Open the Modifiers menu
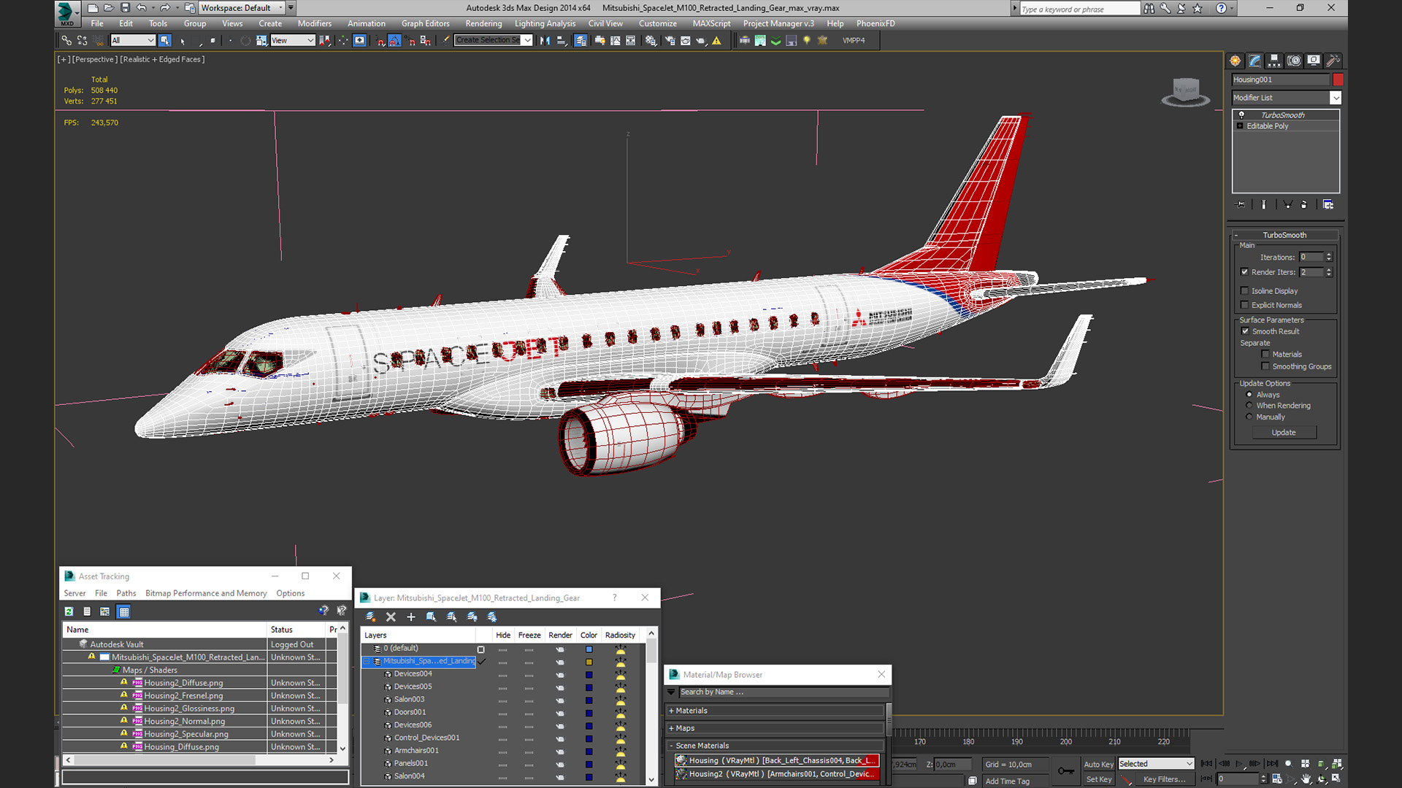This screenshot has width=1402, height=788. click(314, 23)
